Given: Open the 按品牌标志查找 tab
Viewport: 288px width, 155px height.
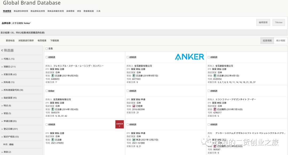Looking at the screenshot, I should pyautogui.click(x=38, y=11).
